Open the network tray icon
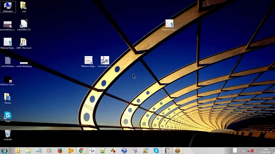275x154 pixels. pos(248,151)
